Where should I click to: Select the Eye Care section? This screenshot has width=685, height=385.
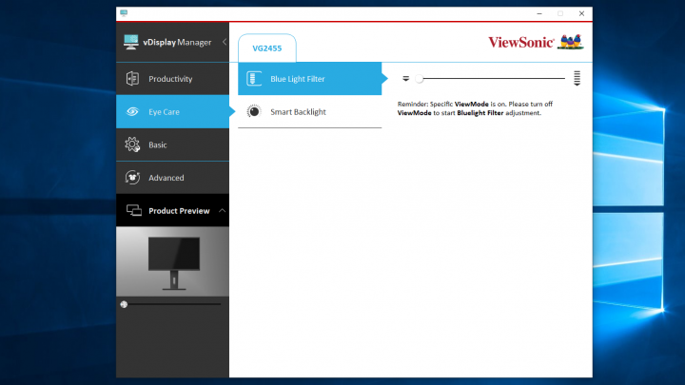(x=172, y=112)
